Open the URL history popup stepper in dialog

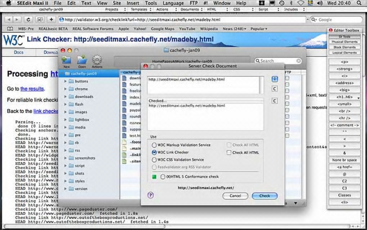click(x=275, y=79)
